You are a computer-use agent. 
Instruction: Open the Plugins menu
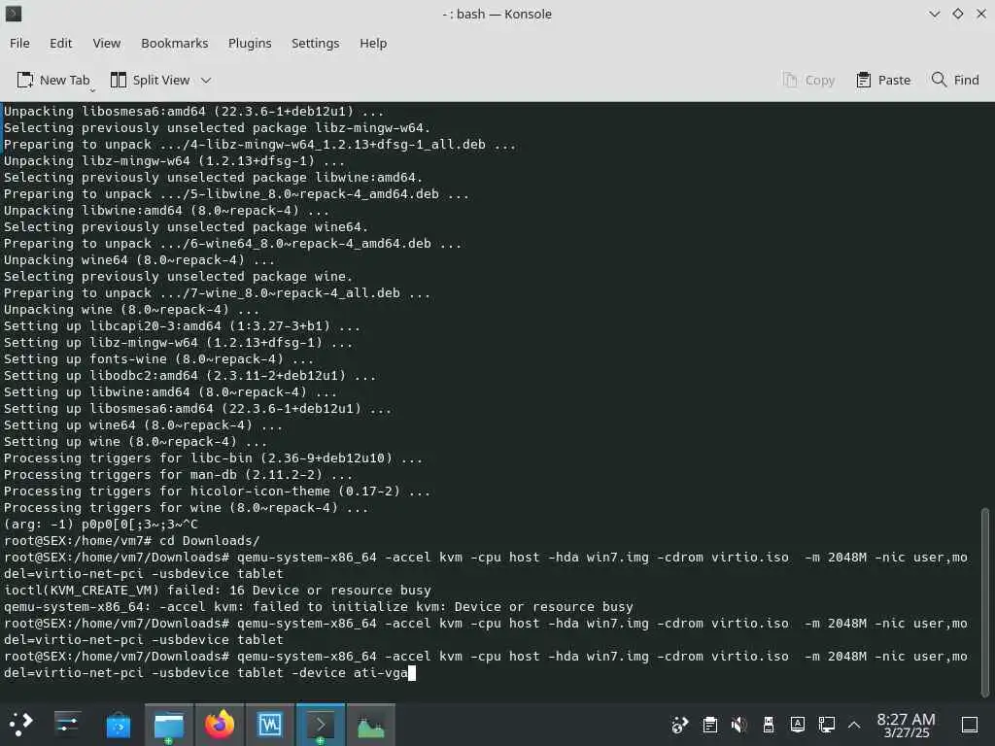[250, 43]
